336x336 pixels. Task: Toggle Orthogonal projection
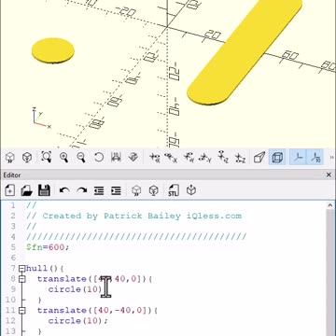(x=277, y=158)
